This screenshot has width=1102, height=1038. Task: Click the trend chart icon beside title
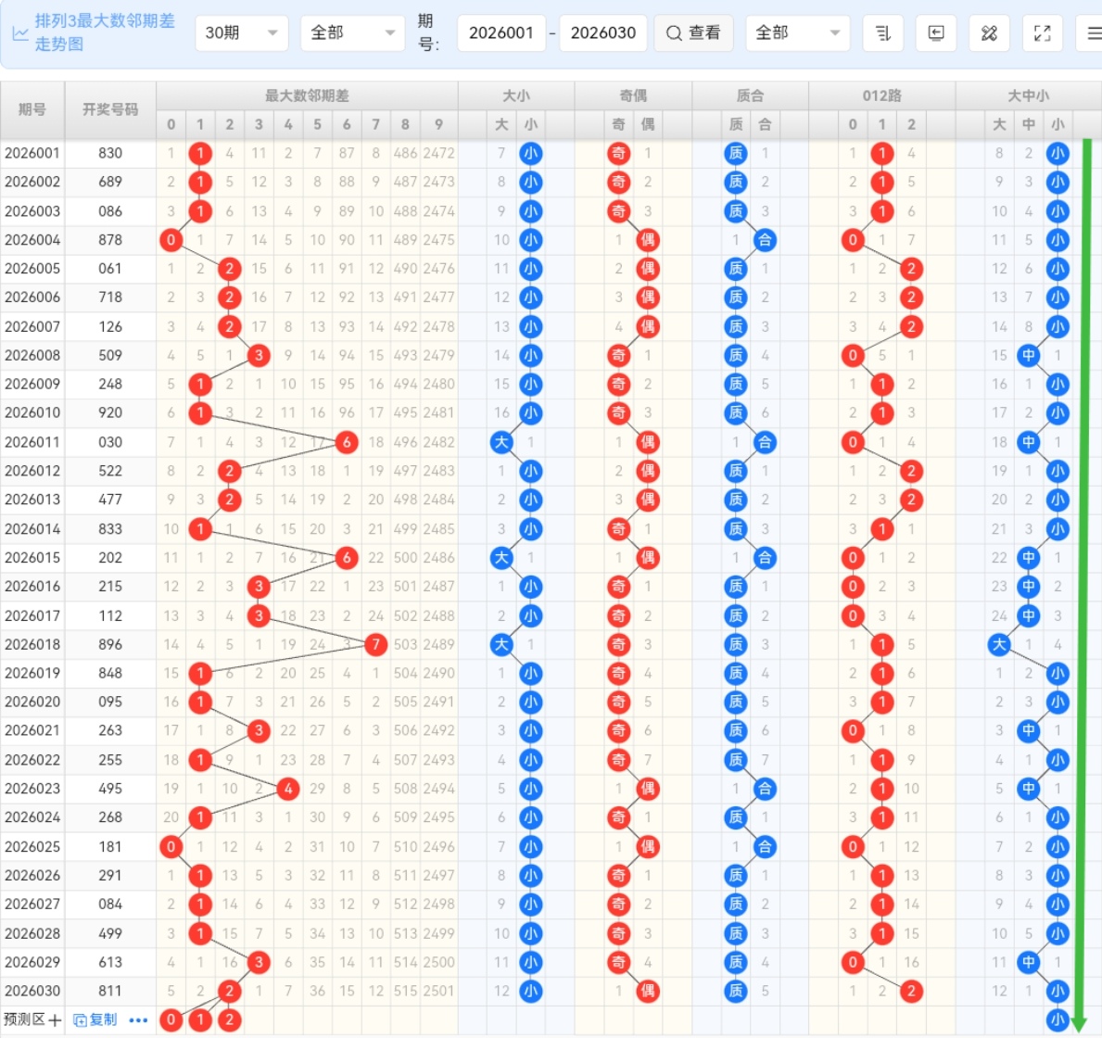(19, 33)
